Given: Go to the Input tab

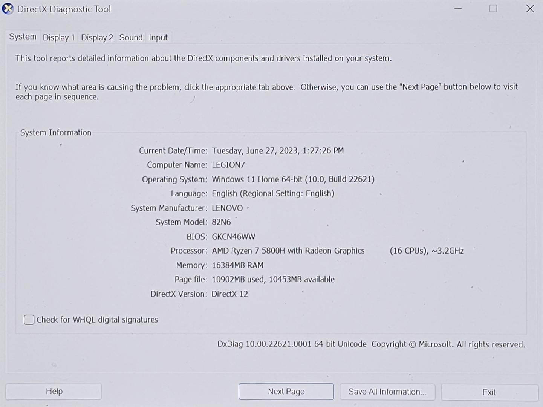Looking at the screenshot, I should [x=158, y=38].
